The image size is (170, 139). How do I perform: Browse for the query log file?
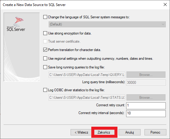pos(146,75)
